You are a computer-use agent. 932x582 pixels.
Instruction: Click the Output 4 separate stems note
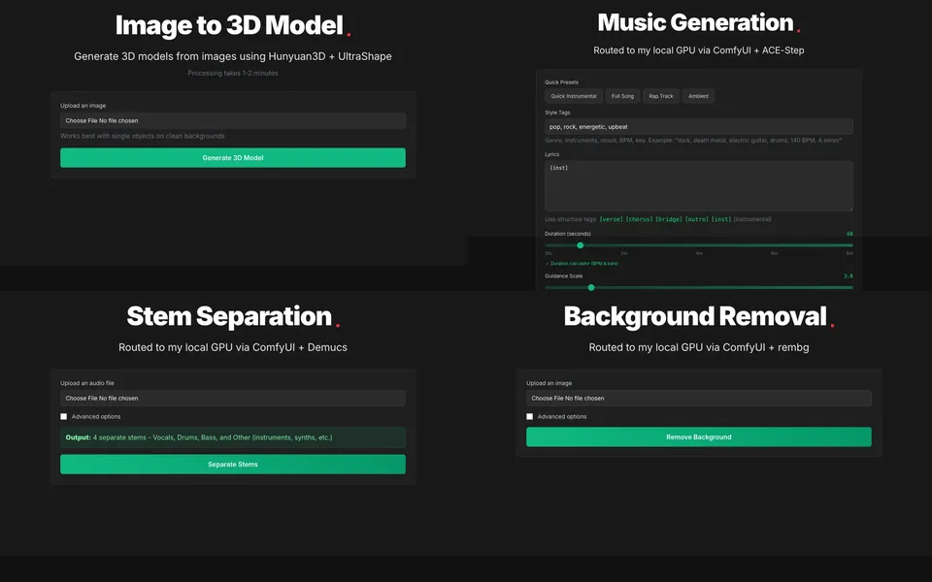tap(232, 437)
